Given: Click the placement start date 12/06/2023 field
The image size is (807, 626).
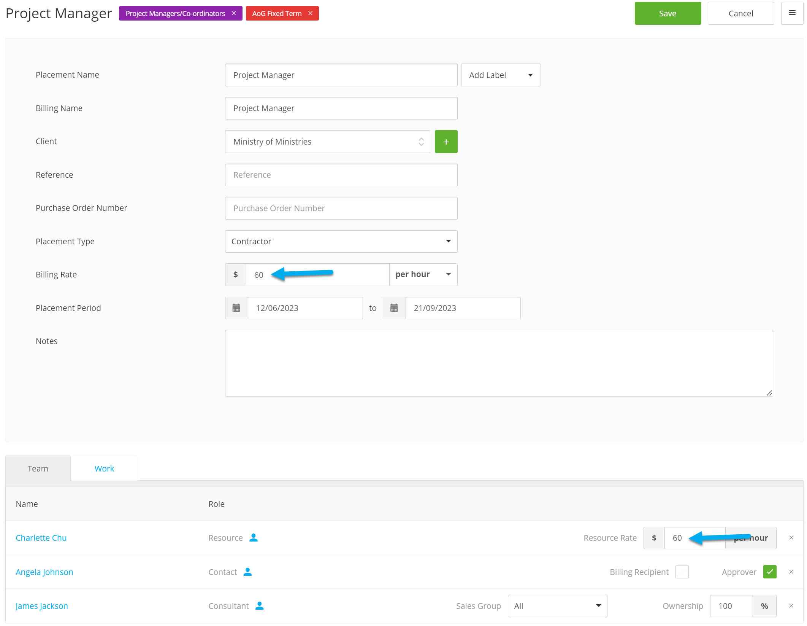Looking at the screenshot, I should coord(305,308).
